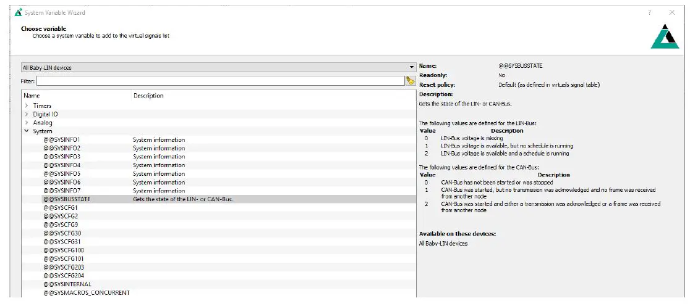
Task: Click the Digital IO tree label
Action: 45,114
